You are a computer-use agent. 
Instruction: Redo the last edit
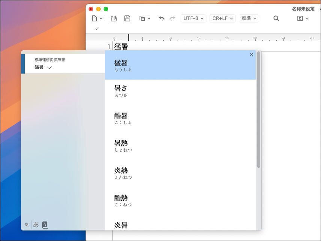click(x=172, y=18)
